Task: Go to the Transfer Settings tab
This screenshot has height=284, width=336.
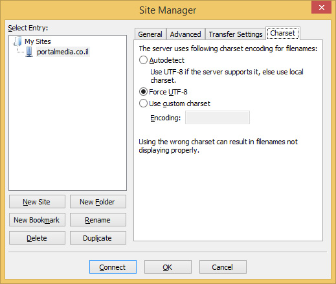Action: pos(236,34)
